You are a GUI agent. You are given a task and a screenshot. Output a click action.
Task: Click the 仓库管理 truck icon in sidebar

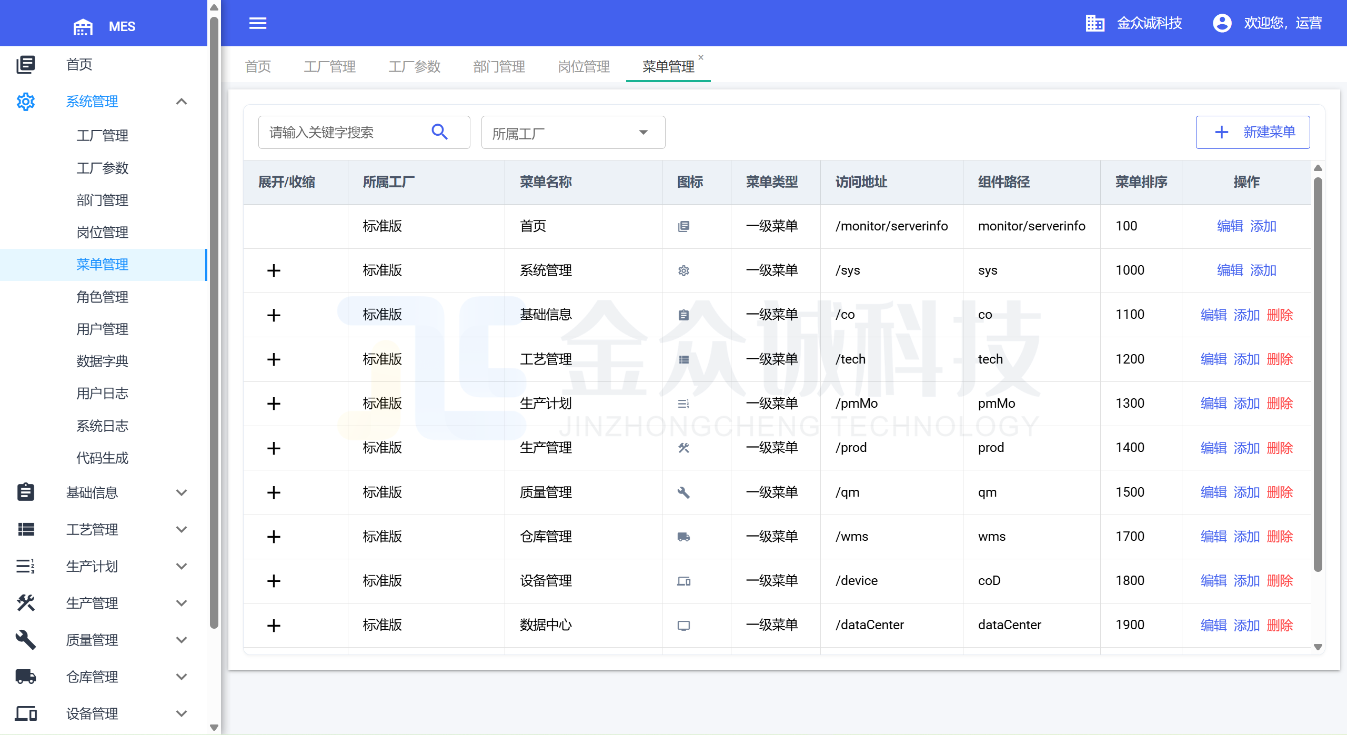[25, 677]
